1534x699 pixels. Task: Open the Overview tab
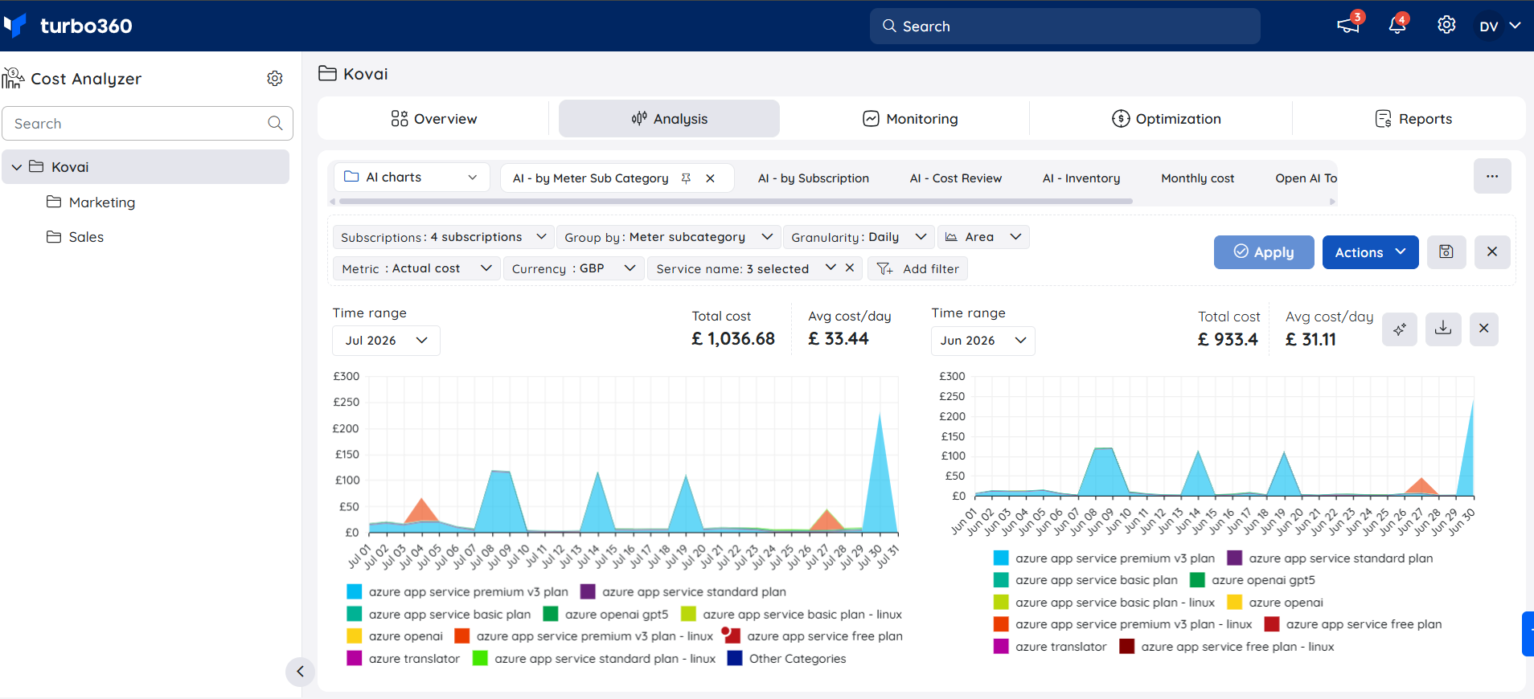point(434,119)
